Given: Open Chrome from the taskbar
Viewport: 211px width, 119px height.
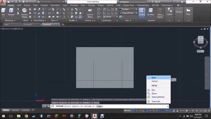Looking at the screenshot, I should pos(26,116).
